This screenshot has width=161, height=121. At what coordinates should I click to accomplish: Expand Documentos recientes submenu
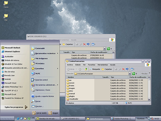(x=45, y=53)
